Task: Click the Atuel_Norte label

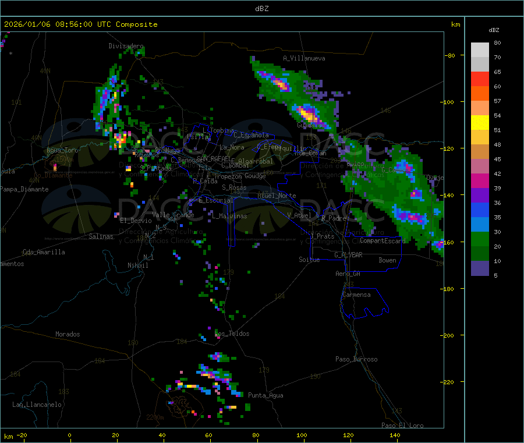Action: pos(277,196)
